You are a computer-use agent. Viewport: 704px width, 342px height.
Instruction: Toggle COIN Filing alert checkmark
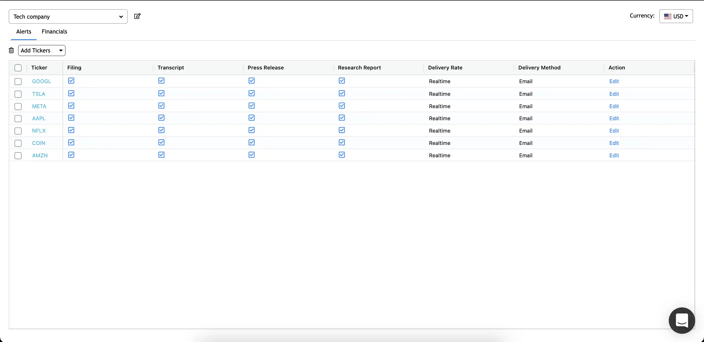click(71, 142)
